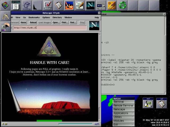Viewport: 170px width, 127px height.
Task: Click the hand holding window icon
Action: pos(5,26)
